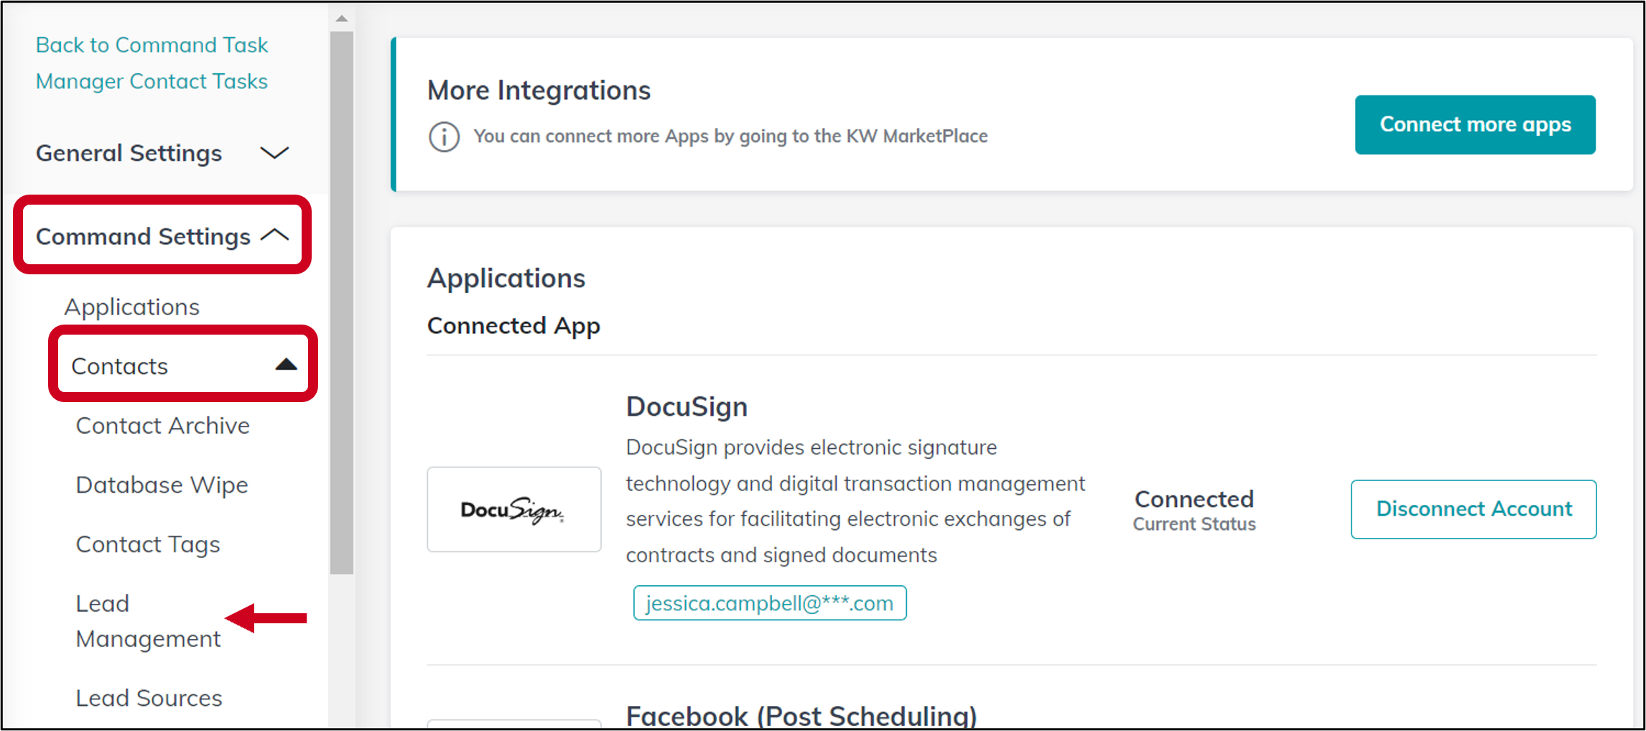Screen dimensions: 1646x731
Task: Open Lead Management settings
Action: (x=148, y=621)
